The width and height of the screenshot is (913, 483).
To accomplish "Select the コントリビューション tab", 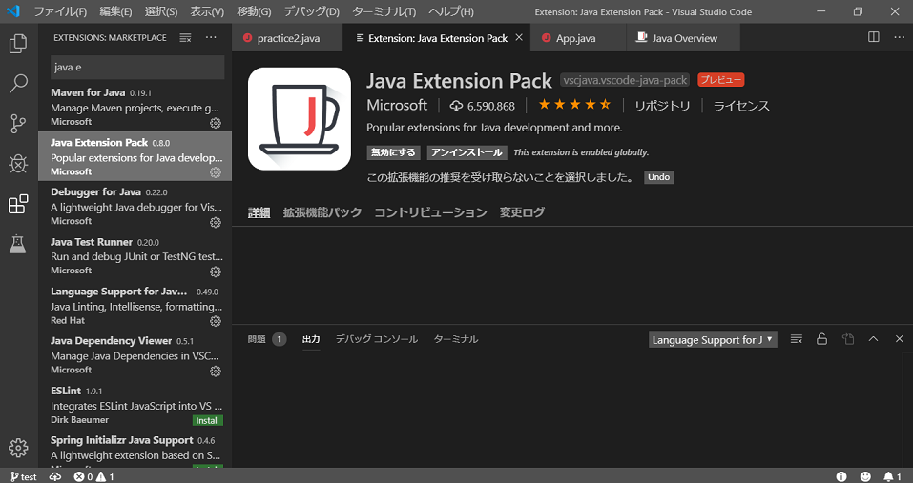I will coord(430,212).
